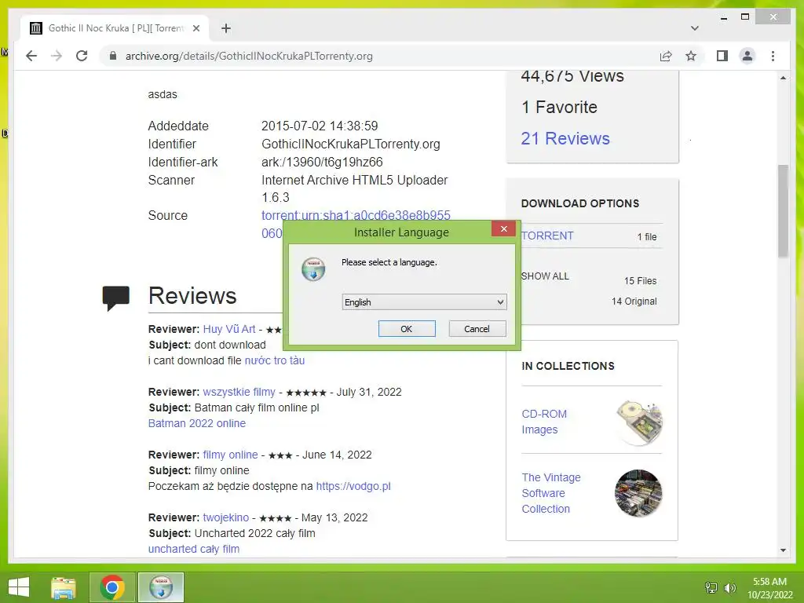Click the TORRENT download option
Image resolution: width=804 pixels, height=603 pixels.
547,236
